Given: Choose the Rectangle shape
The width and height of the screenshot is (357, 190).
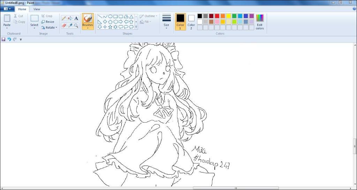Looking at the screenshot, I should pyautogui.click(x=115, y=17).
